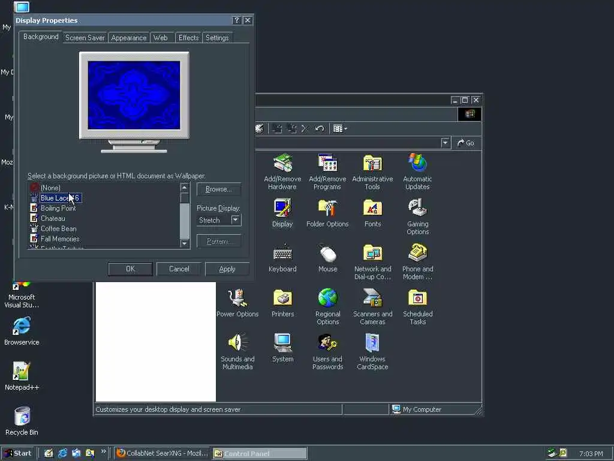Click Cancel in Display Properties

179,269
